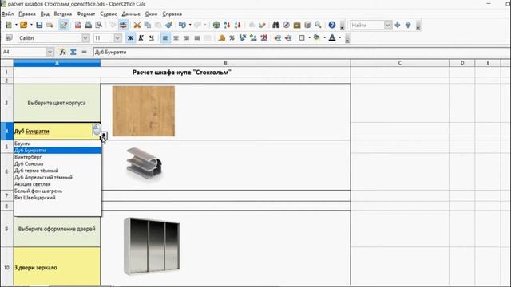Open Page Preview icon
The image size is (511, 287).
[99, 25]
